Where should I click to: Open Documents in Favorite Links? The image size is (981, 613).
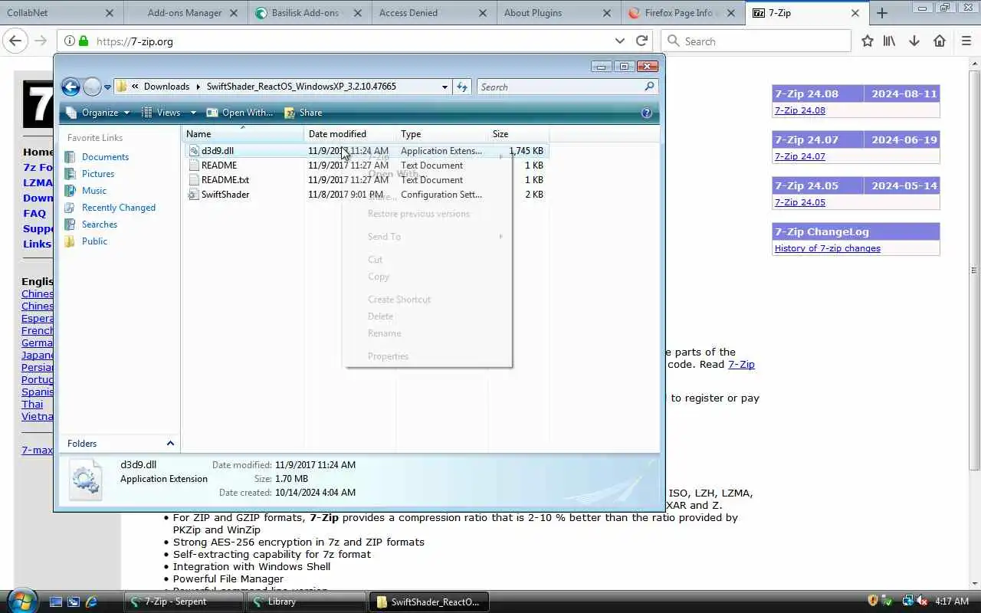(x=105, y=157)
